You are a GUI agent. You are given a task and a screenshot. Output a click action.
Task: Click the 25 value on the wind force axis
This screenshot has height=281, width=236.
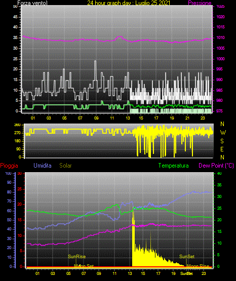pyautogui.click(x=15, y=59)
